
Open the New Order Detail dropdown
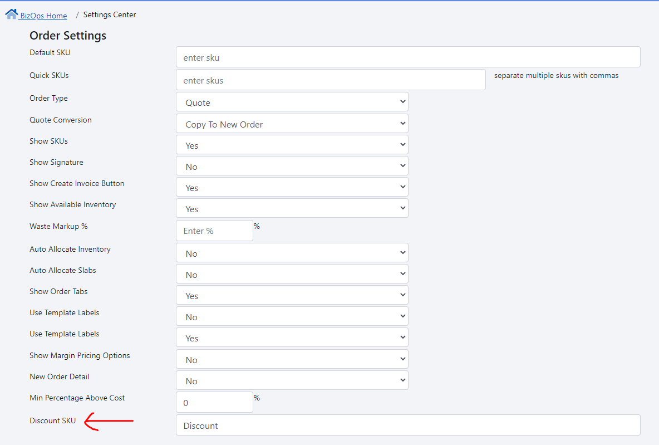click(x=292, y=381)
